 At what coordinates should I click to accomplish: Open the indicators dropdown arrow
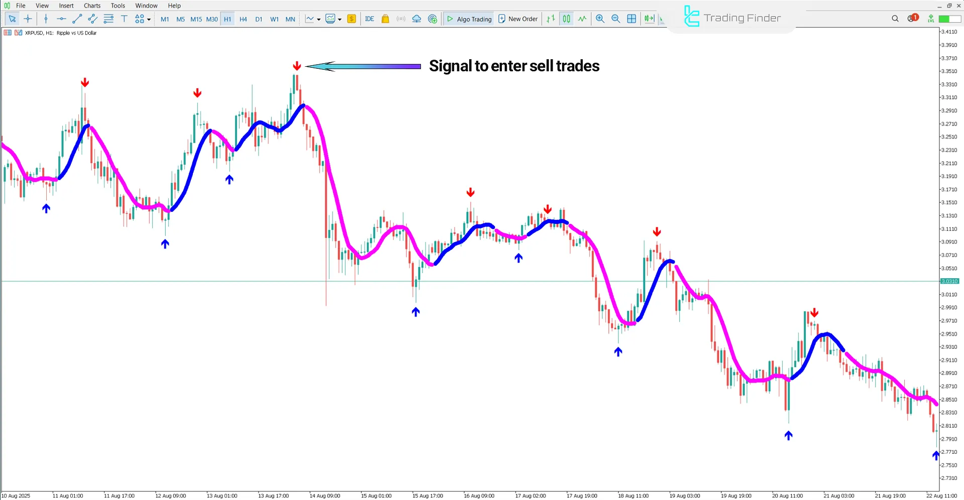(x=340, y=19)
